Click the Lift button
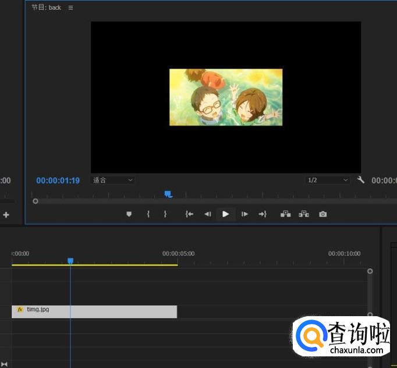The image size is (397, 368). 285,214
